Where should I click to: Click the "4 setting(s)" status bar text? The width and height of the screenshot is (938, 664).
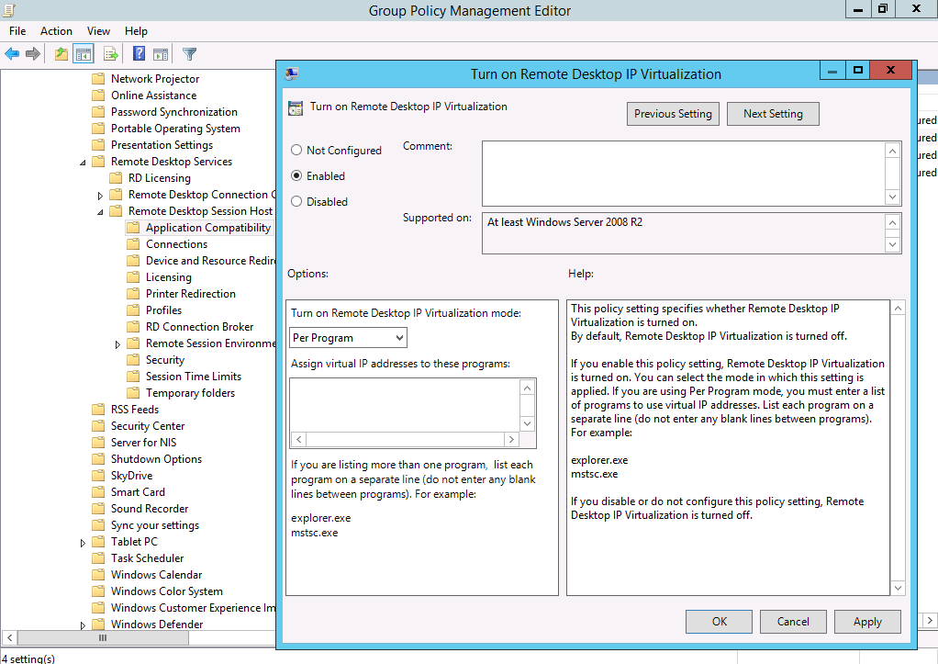pos(28,658)
